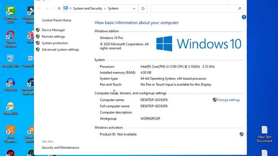Viewport: 278px width, 156px height.
Task: Click the up one level arrow
Action: 59,9
